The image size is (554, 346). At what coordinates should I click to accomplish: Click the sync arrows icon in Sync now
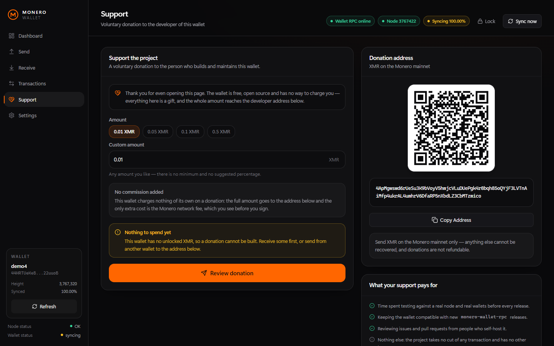coord(511,21)
